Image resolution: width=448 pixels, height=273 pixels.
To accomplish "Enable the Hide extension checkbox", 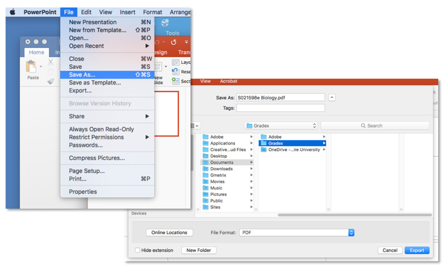I will click(138, 251).
